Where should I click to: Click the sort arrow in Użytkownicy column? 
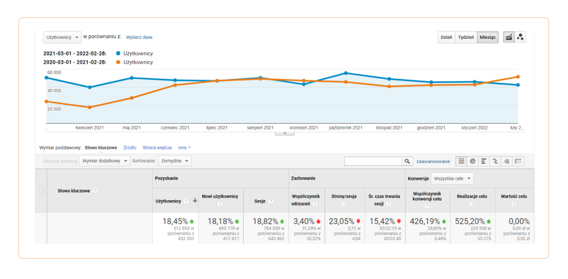(x=195, y=201)
